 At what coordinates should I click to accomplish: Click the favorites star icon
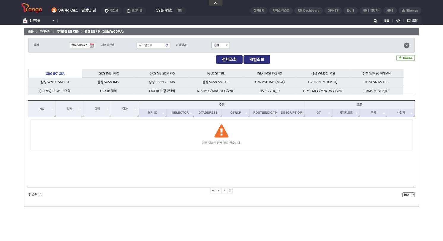[398, 21]
